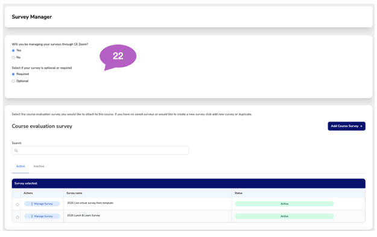Click the Active status badge for 2025 Lunch & Learn Survey

pos(284,216)
